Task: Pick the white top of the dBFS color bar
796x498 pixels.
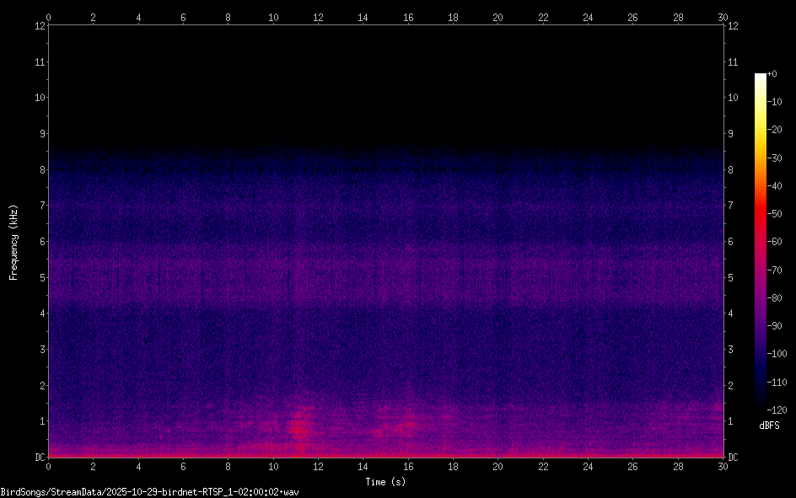Action: click(x=761, y=77)
